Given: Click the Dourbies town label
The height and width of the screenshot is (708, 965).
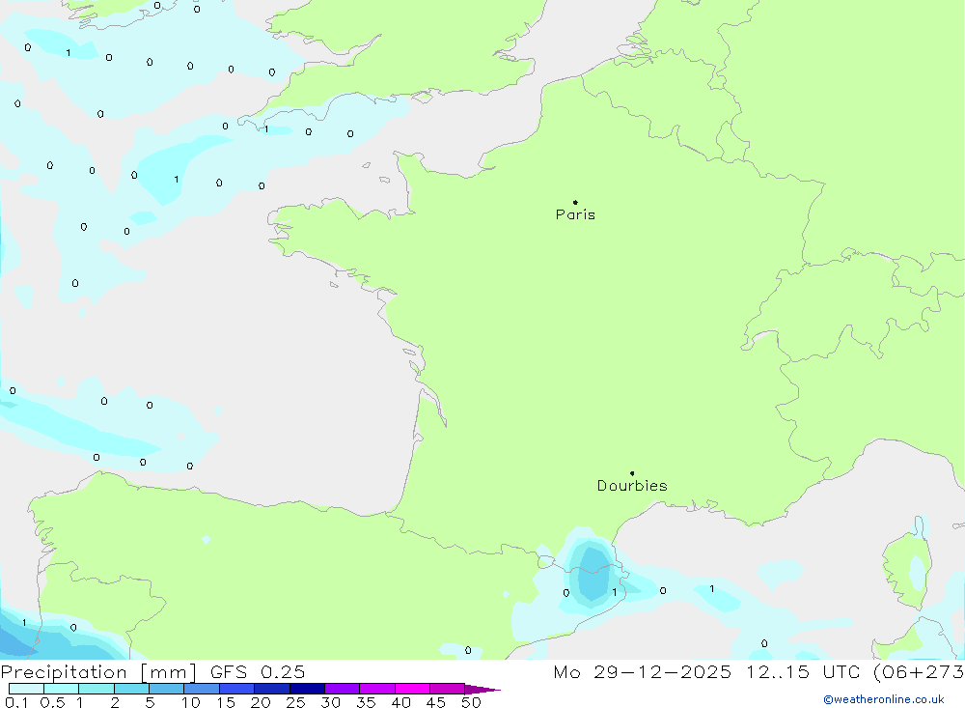Looking at the screenshot, I should [632, 486].
